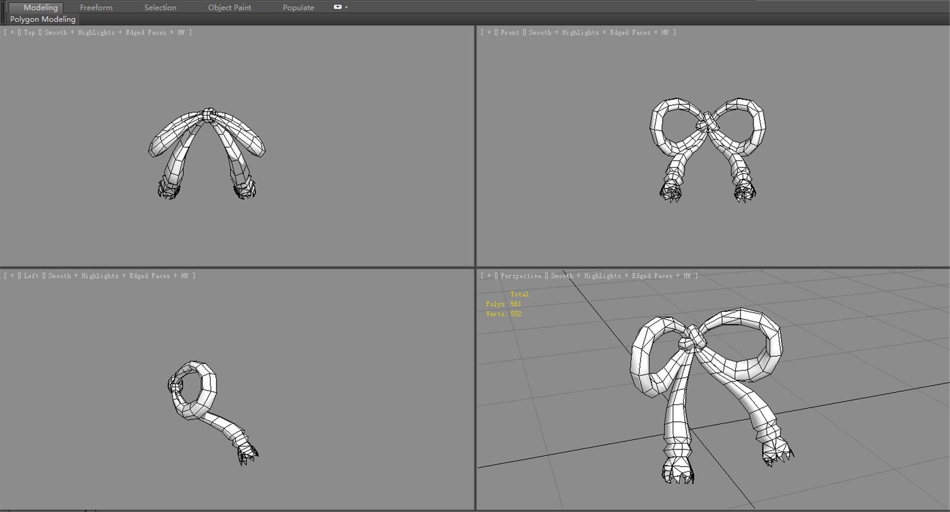
Task: Select the Selection ribbon tab
Action: (160, 7)
